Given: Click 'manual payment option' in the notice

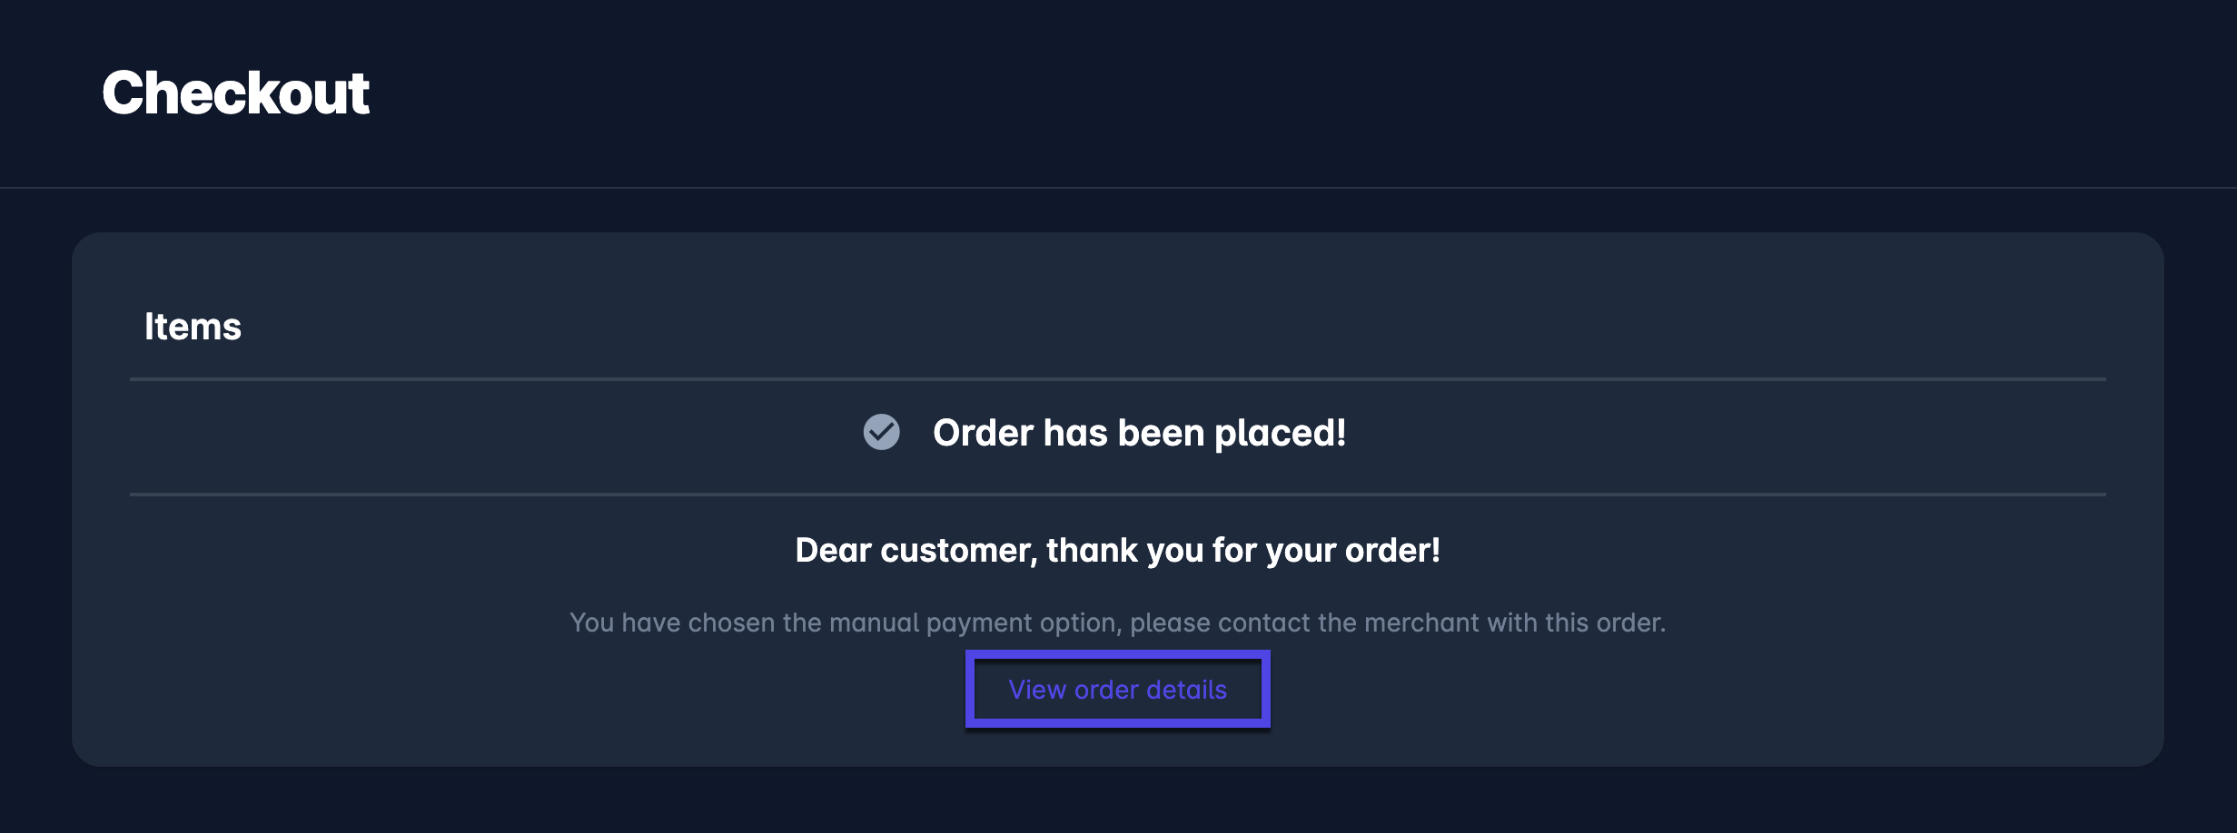Looking at the screenshot, I should [x=975, y=622].
